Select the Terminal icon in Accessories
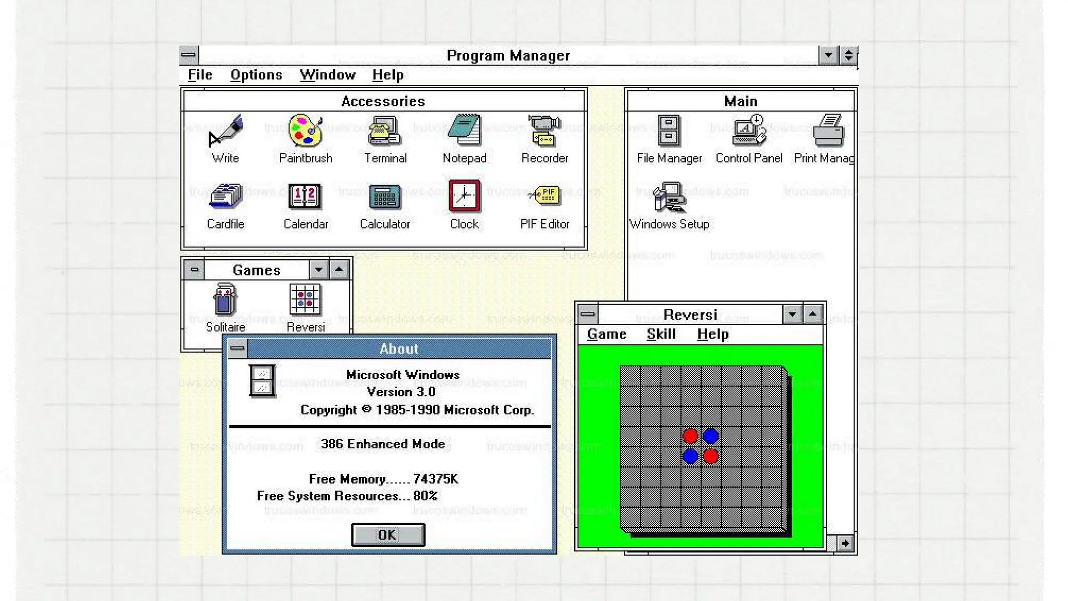 [x=385, y=131]
